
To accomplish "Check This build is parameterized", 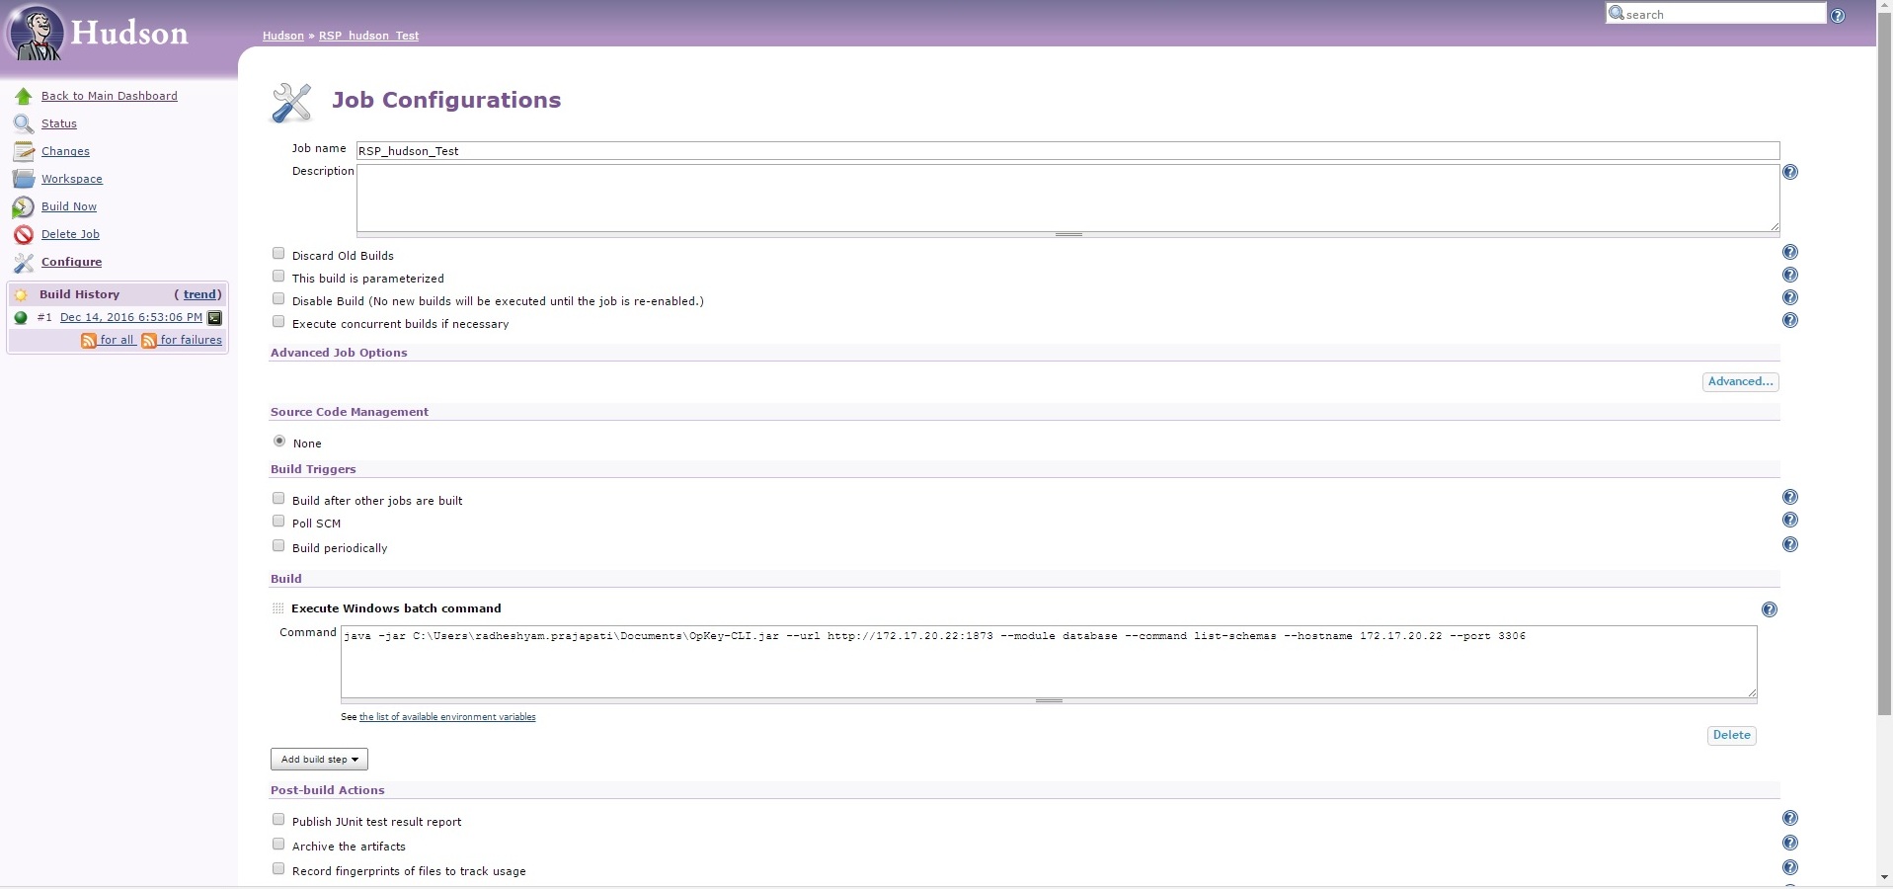I will click(278, 277).
